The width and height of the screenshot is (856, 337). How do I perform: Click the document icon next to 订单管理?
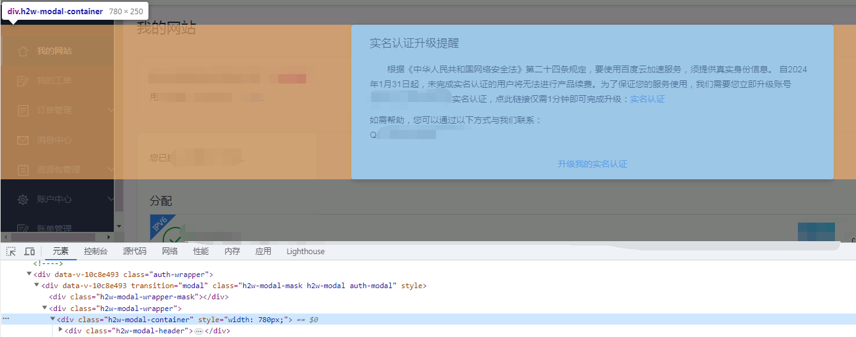click(x=23, y=111)
